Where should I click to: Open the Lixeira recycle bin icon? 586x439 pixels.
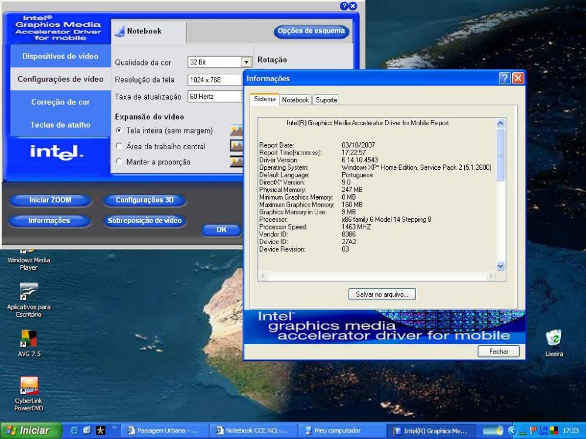(554, 338)
